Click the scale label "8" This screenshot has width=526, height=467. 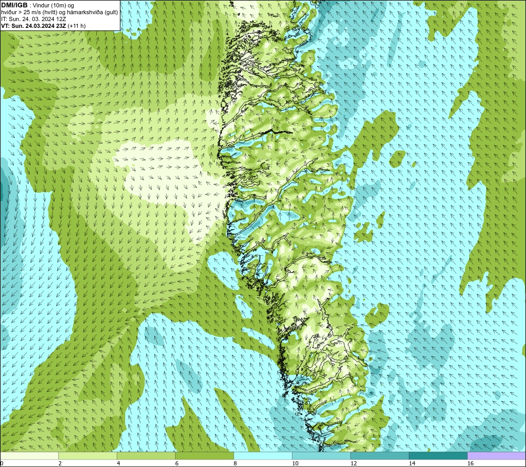(235, 464)
